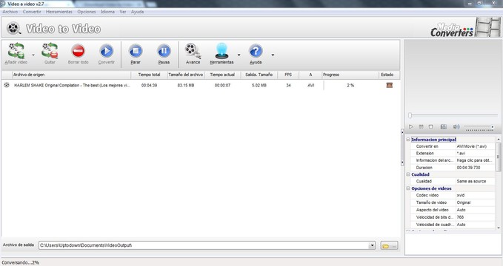The image size is (503, 266).
Task: Click the FPS column header
Action: [x=288, y=75]
